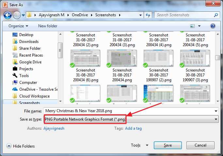Open the Tools dropdown menu
This screenshot has height=156, width=223.
(140, 146)
